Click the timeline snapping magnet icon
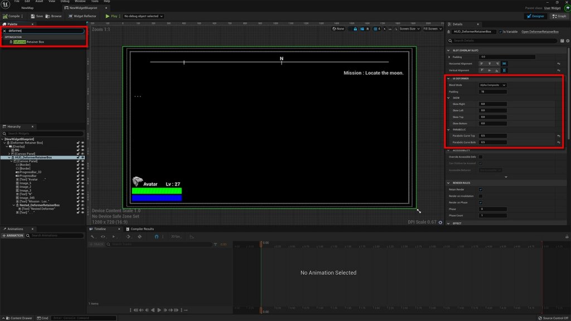This screenshot has height=321, width=571. click(x=157, y=236)
